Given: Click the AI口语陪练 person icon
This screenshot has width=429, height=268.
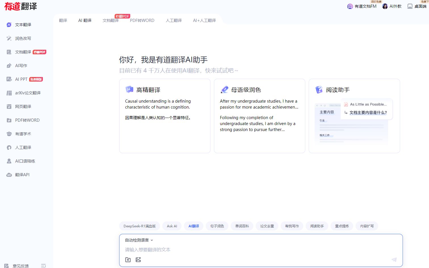Looking at the screenshot, I should tap(9, 161).
